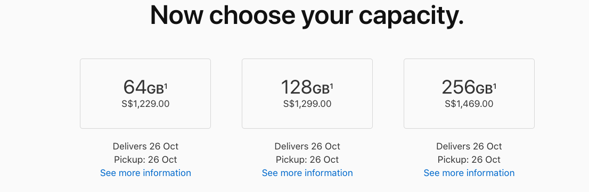Click the S$1,229.00 price
589x192 pixels.
point(145,104)
